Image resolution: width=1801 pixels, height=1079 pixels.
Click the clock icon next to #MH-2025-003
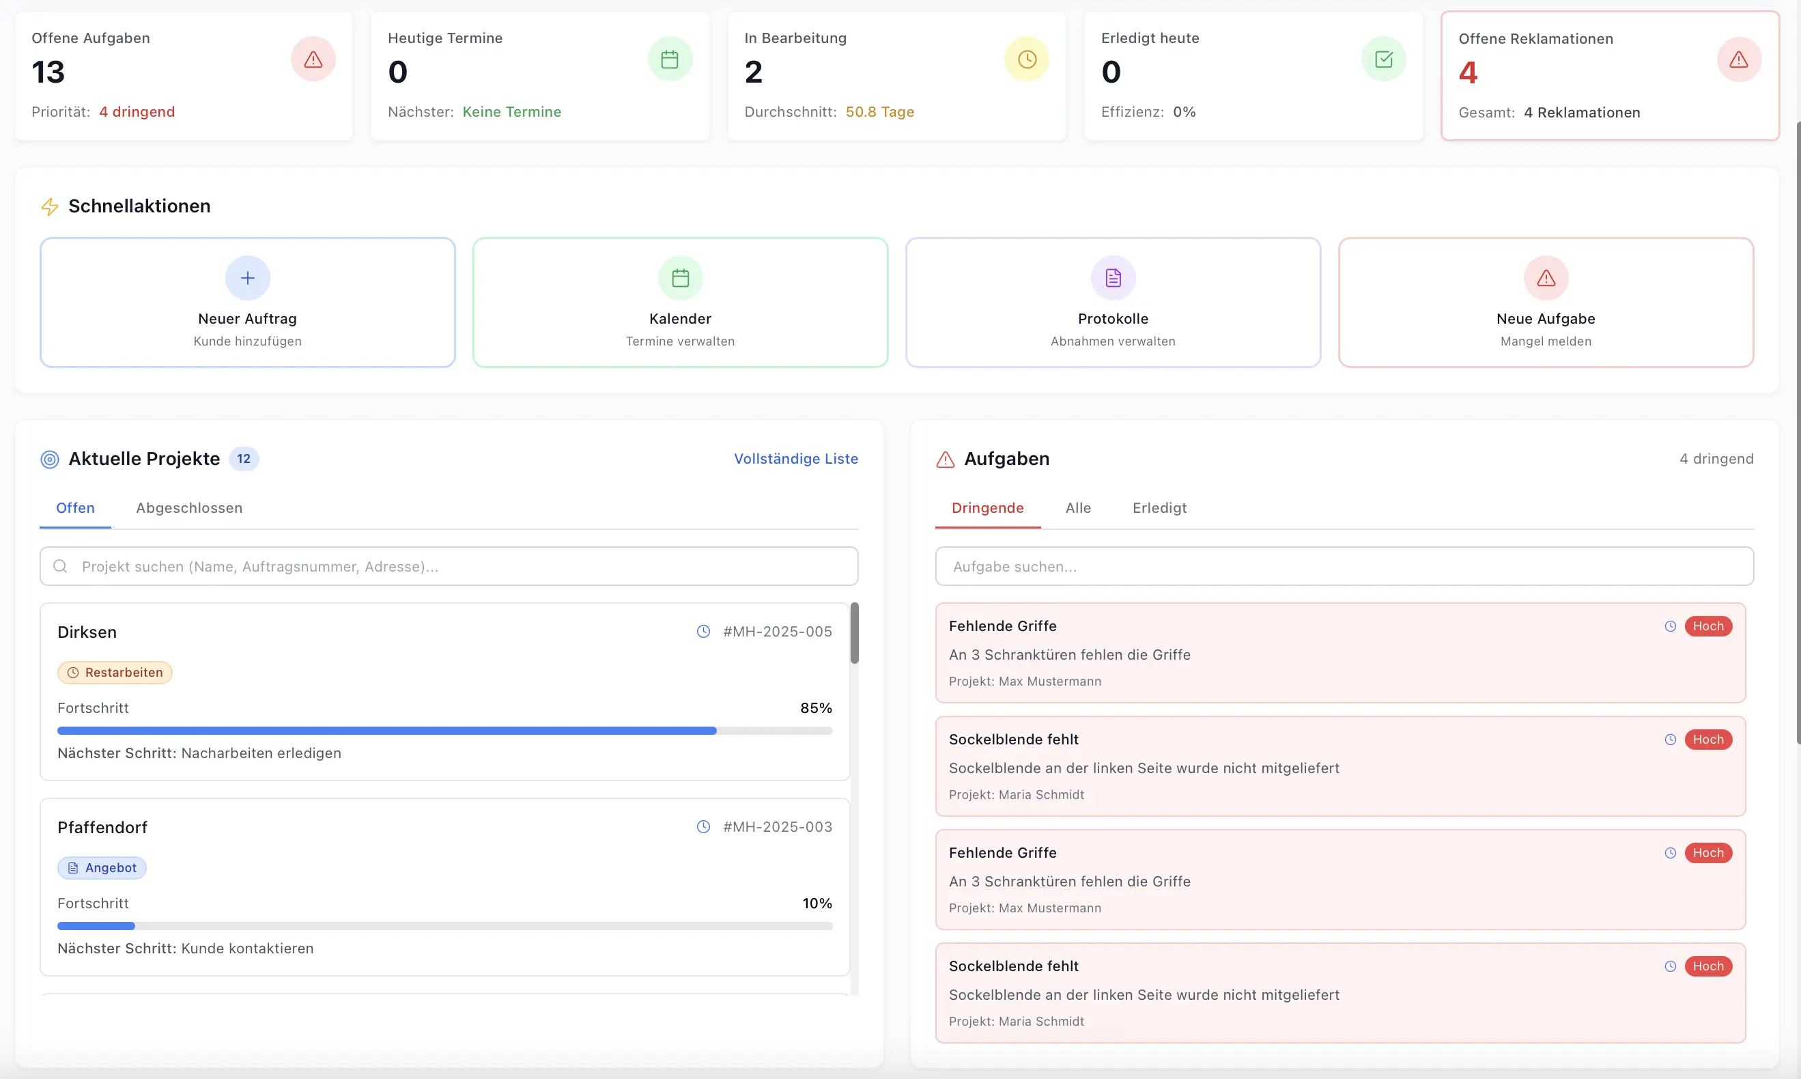(704, 827)
